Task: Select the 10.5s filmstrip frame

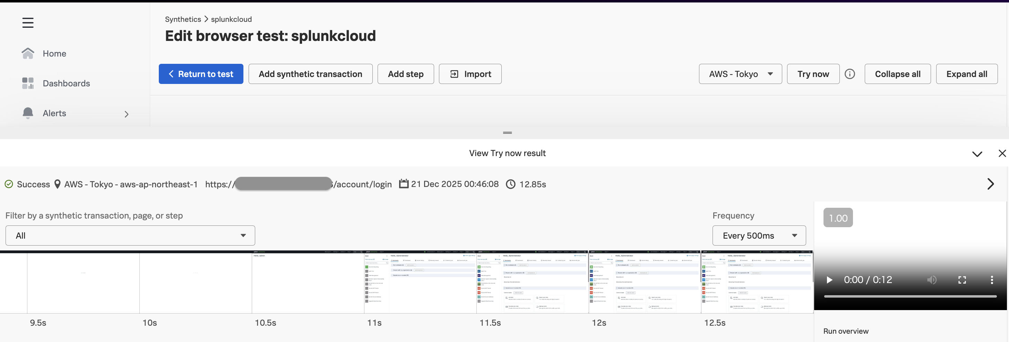Action: click(x=308, y=282)
